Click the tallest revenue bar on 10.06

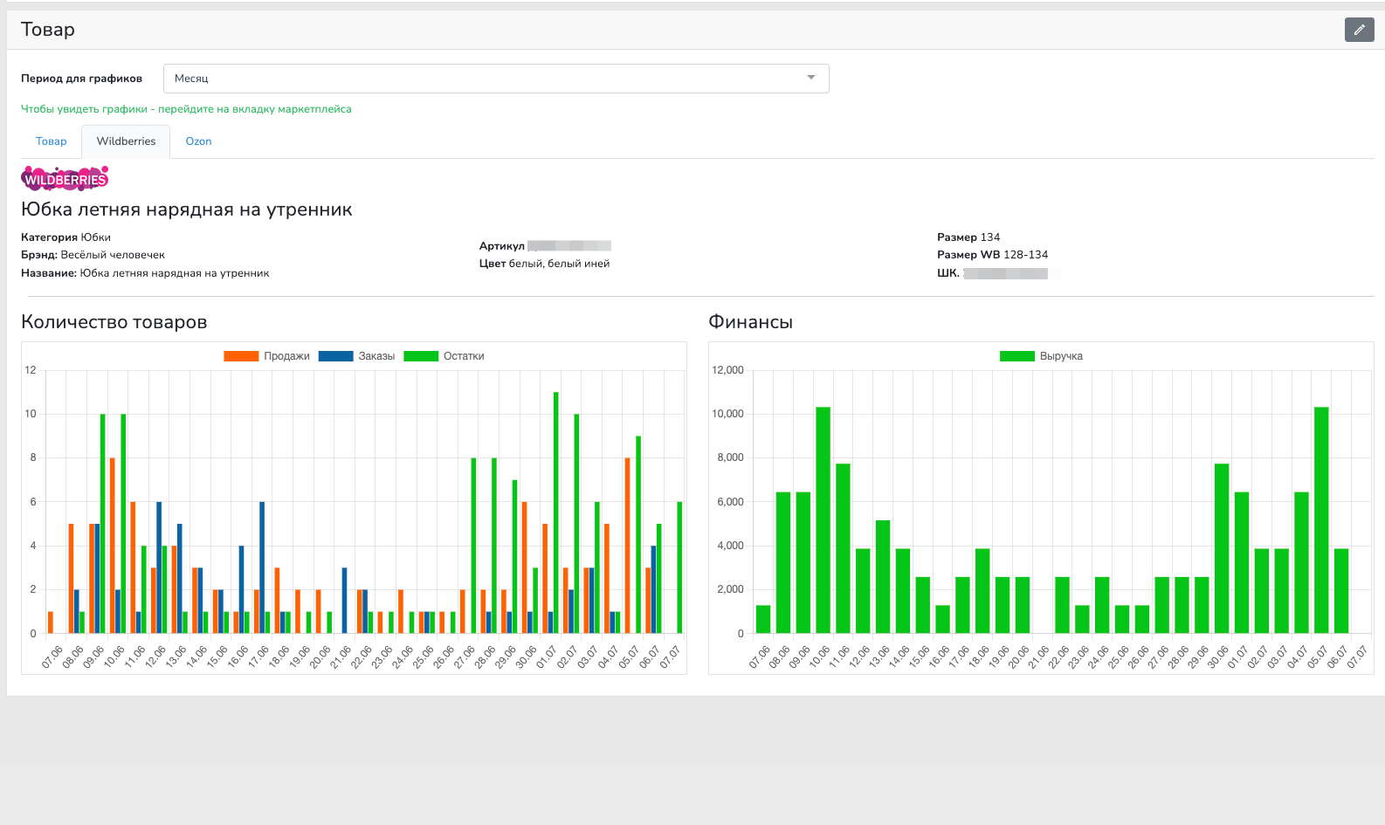click(823, 519)
